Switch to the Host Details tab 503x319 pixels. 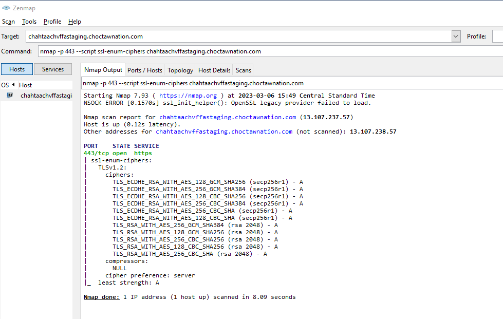click(x=214, y=70)
